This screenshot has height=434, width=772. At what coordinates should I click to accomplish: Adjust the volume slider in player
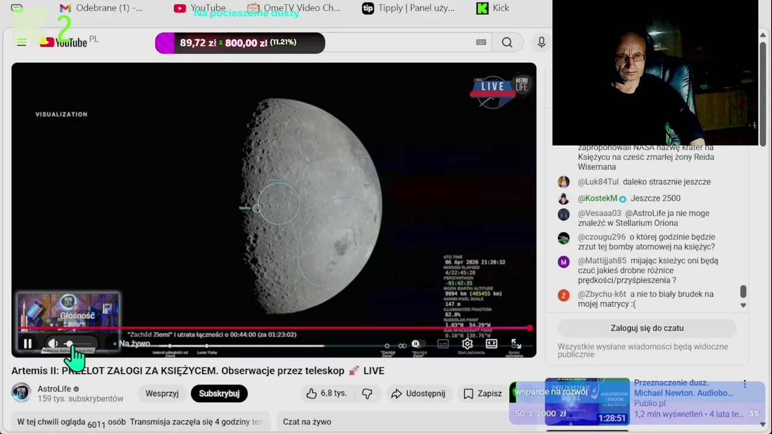77,344
